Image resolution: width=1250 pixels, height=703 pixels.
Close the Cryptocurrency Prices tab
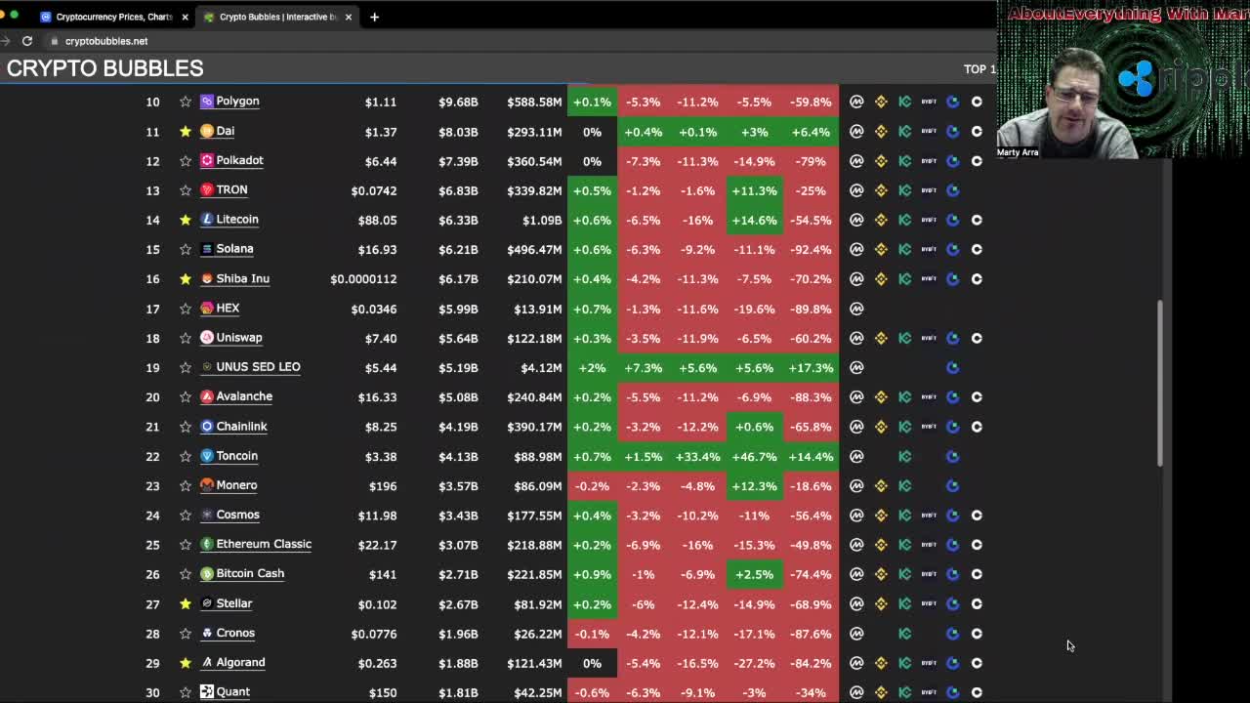(x=185, y=17)
